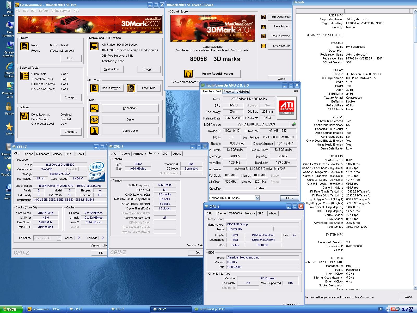The width and height of the screenshot is (417, 313).
Task: Click the star-shaped Тесты desktop icon
Action: (x=9, y=127)
